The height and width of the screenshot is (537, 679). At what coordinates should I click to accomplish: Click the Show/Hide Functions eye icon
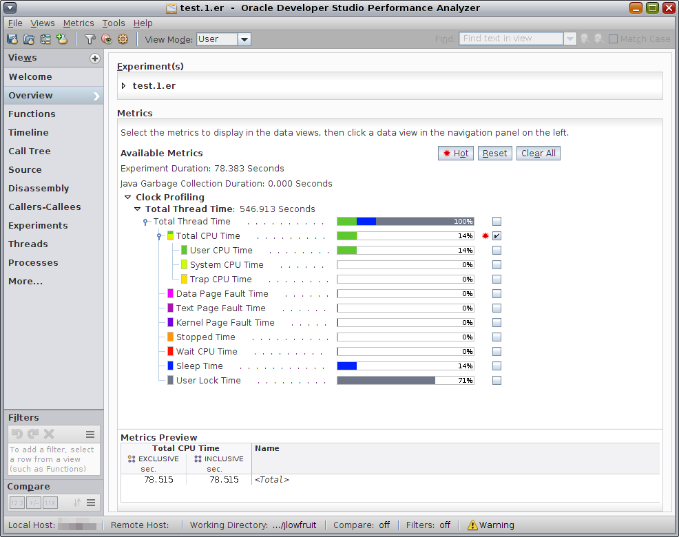tap(107, 39)
